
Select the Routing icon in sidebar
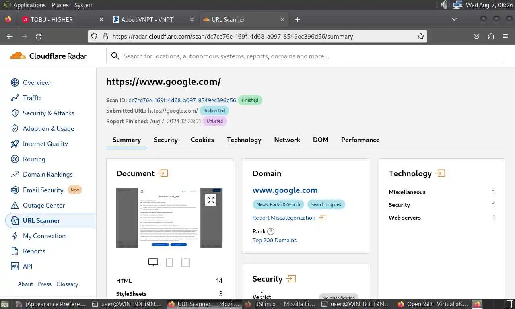click(15, 159)
